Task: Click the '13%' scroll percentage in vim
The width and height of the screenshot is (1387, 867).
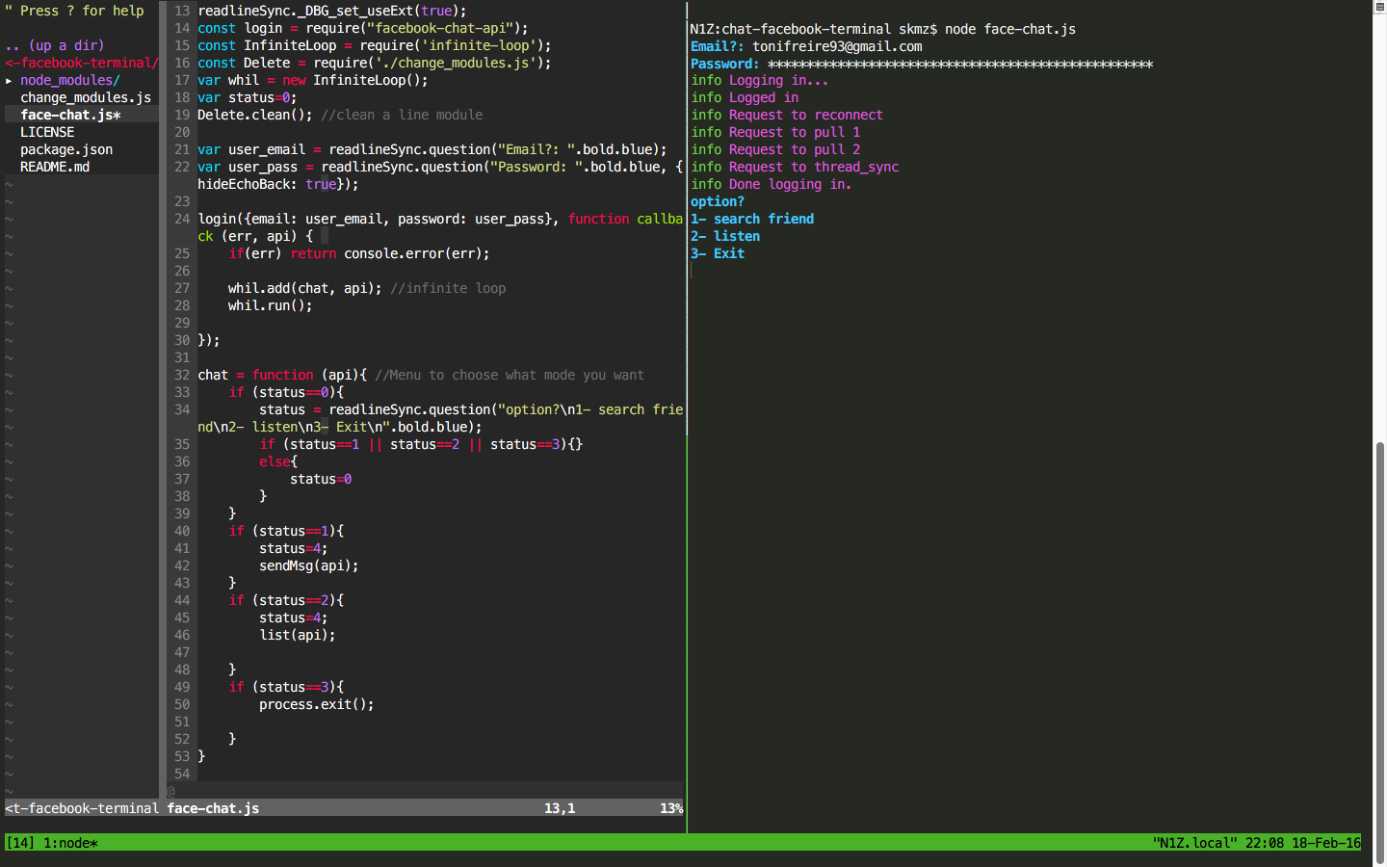Action: pyautogui.click(x=671, y=808)
